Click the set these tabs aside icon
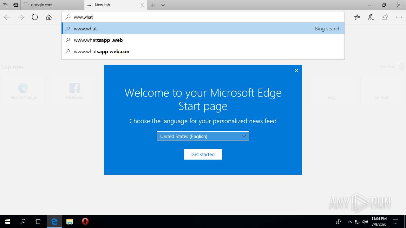The width and height of the screenshot is (406, 228). click(15, 5)
